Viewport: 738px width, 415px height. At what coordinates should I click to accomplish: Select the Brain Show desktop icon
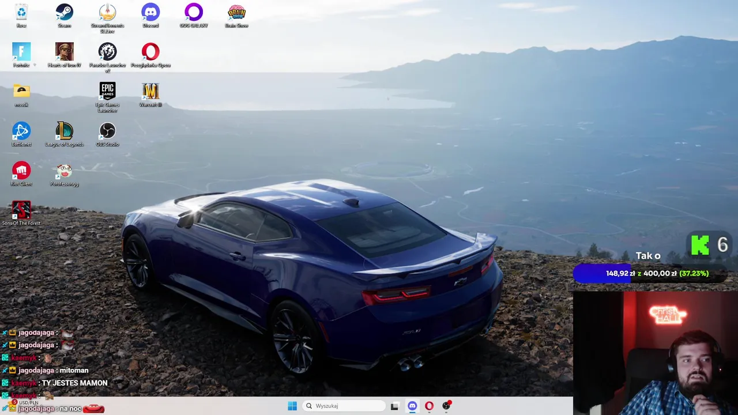(236, 16)
